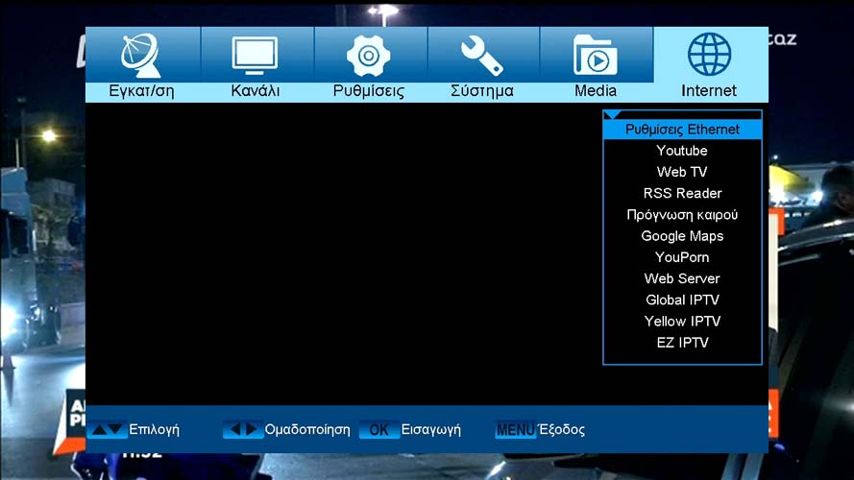This screenshot has height=480, width=854.
Task: Open the Σύστημα tab label
Action: click(482, 91)
